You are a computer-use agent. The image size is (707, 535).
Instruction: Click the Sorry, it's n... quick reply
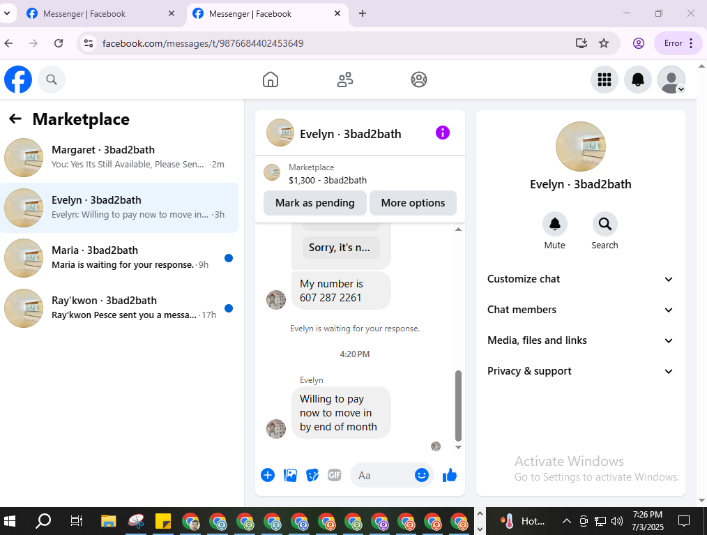point(341,248)
